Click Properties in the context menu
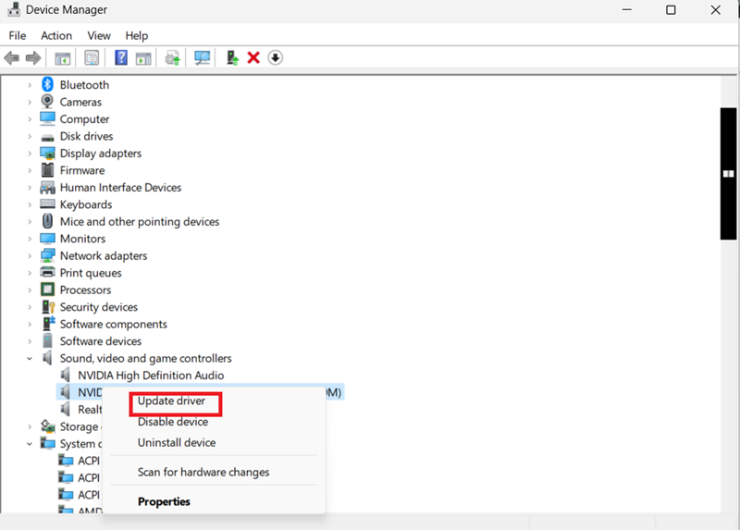The width and height of the screenshot is (740, 530). click(x=164, y=501)
